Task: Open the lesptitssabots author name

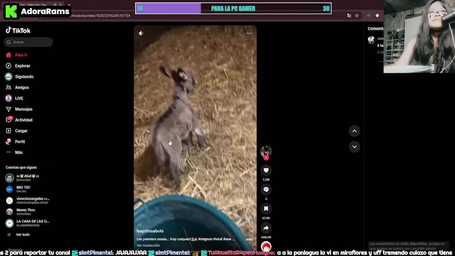Action: coord(150,231)
